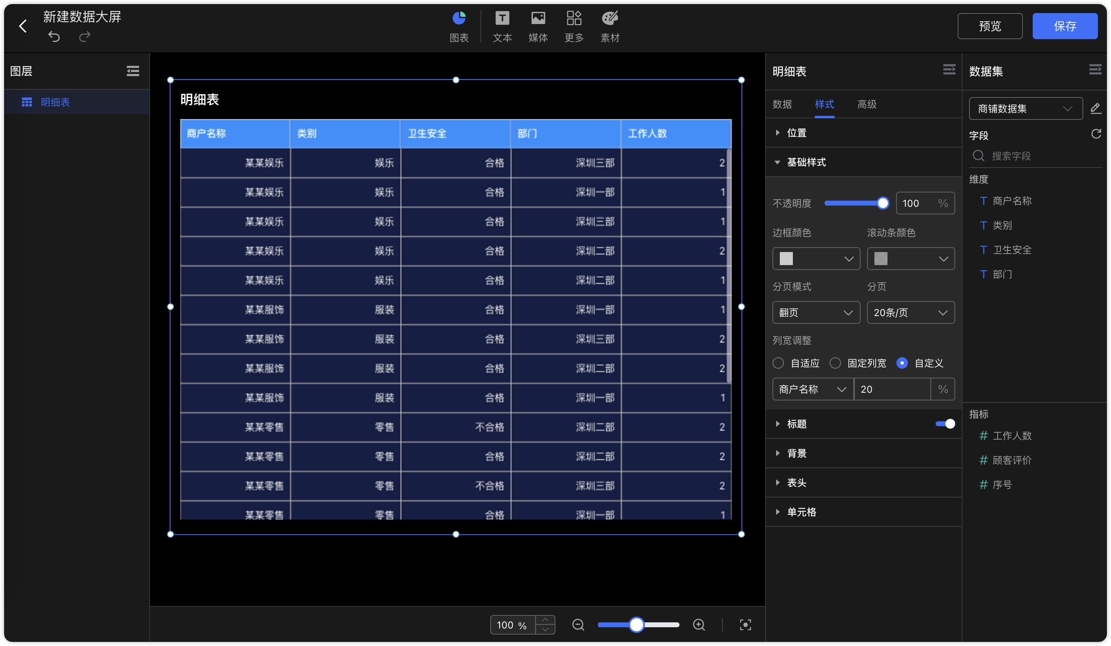Screen dimensions: 1111x646
Task: Switch to the 数据 tab
Action: (782, 104)
